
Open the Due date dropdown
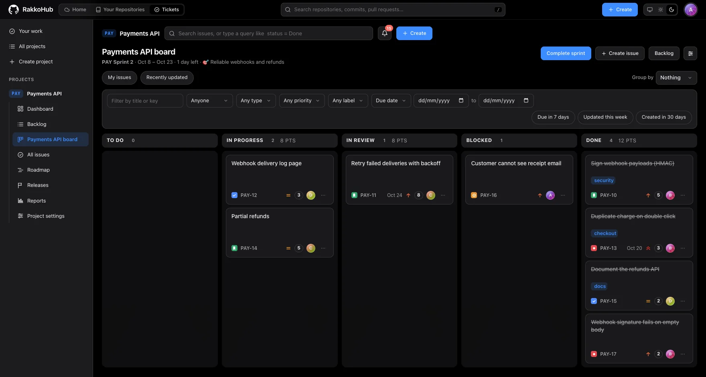pyautogui.click(x=391, y=101)
